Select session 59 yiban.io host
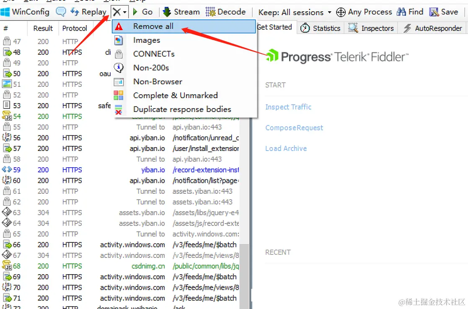Screen dimensions: 468x309 153,170
